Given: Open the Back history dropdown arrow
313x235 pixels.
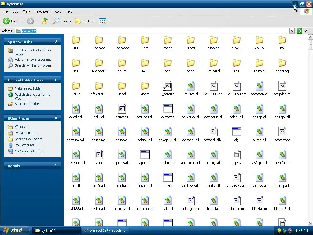Looking at the screenshot, I should click(x=22, y=21).
